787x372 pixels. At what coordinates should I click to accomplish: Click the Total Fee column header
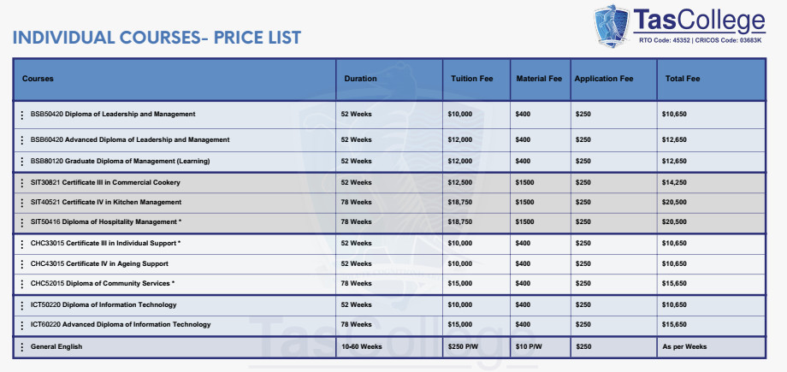coord(682,79)
